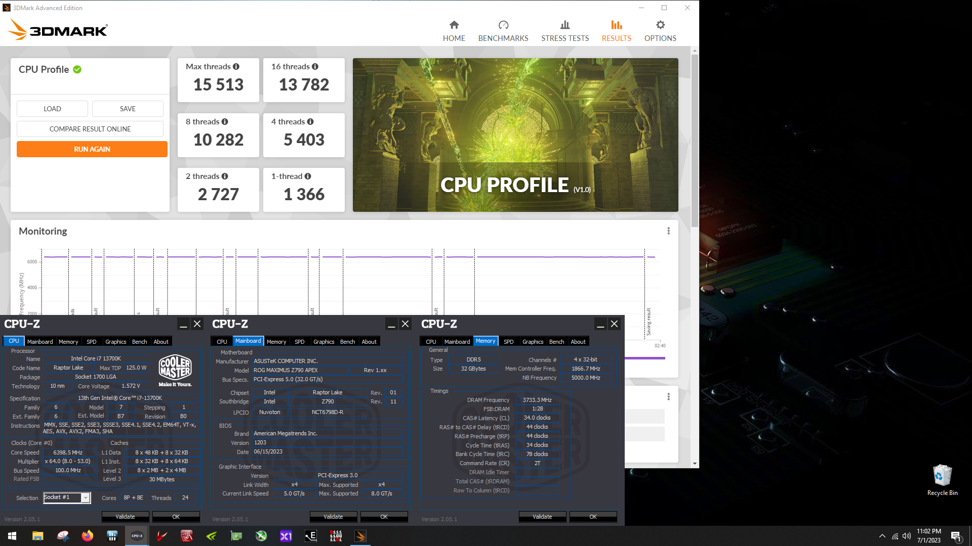The height and width of the screenshot is (546, 972).
Task: Click the LOAD button
Action: (52, 109)
